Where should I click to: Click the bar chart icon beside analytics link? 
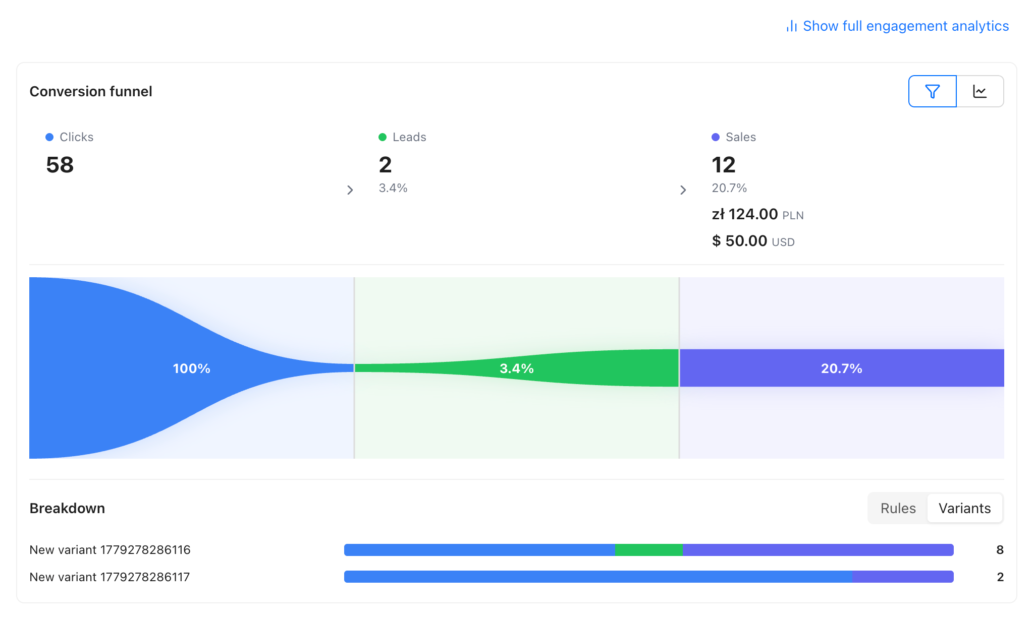click(x=792, y=26)
